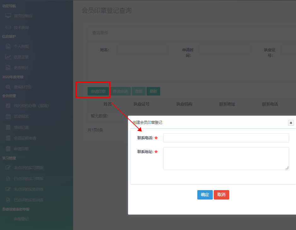Screen dimensions: 296x230
Task: Click the database icon beside 培训记录
Action: (x=8, y=128)
